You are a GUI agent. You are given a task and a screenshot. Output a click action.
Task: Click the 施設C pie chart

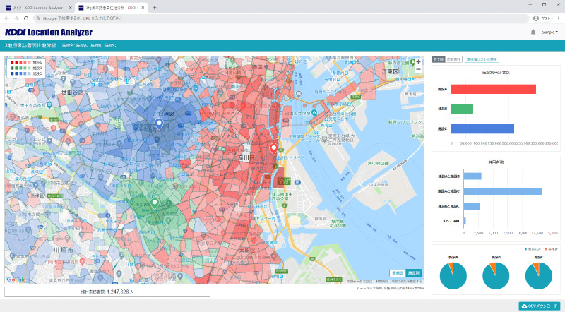pyautogui.click(x=539, y=276)
